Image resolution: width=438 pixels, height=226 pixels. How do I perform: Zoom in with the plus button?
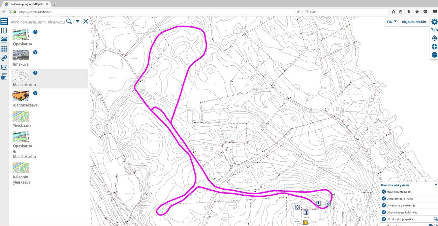tap(434, 47)
